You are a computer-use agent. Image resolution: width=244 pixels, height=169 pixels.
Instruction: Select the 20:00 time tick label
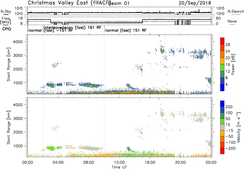tap(180, 163)
